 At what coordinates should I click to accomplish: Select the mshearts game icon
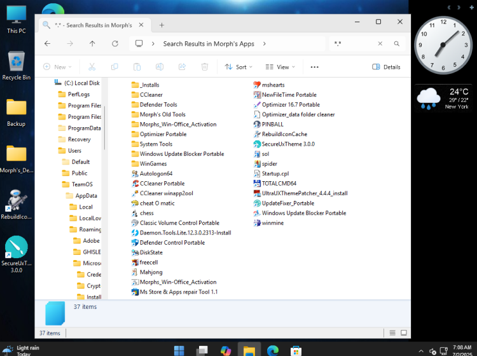click(x=257, y=85)
